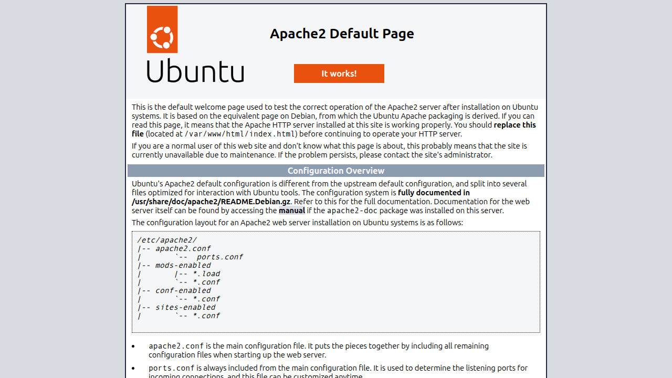This screenshot has width=672, height=378.
Task: Click the orange "It works!" banner
Action: point(339,73)
